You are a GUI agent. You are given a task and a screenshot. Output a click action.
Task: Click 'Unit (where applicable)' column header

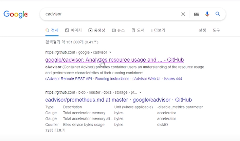coord(133,107)
